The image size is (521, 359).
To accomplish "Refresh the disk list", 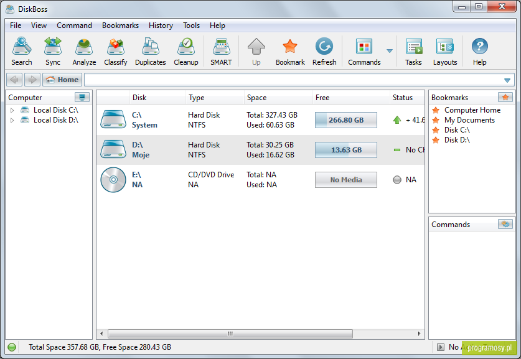I will pyautogui.click(x=324, y=51).
